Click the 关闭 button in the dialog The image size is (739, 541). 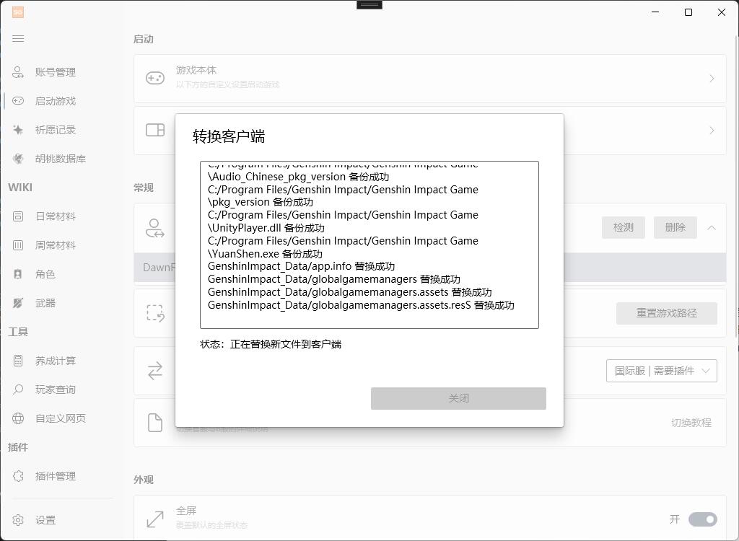(458, 399)
